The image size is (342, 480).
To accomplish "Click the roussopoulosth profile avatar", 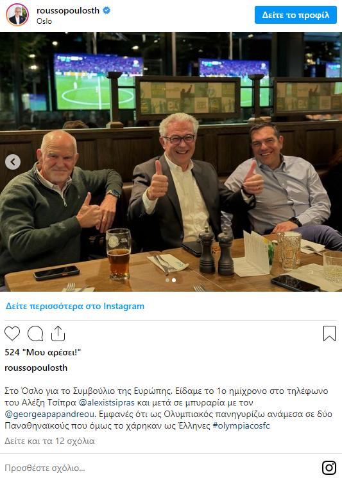I will pos(17,15).
